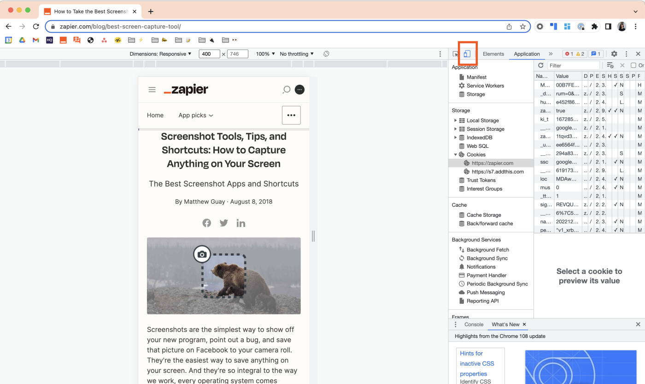
Task: Click the rotate device icon in device toolbar
Action: point(326,54)
